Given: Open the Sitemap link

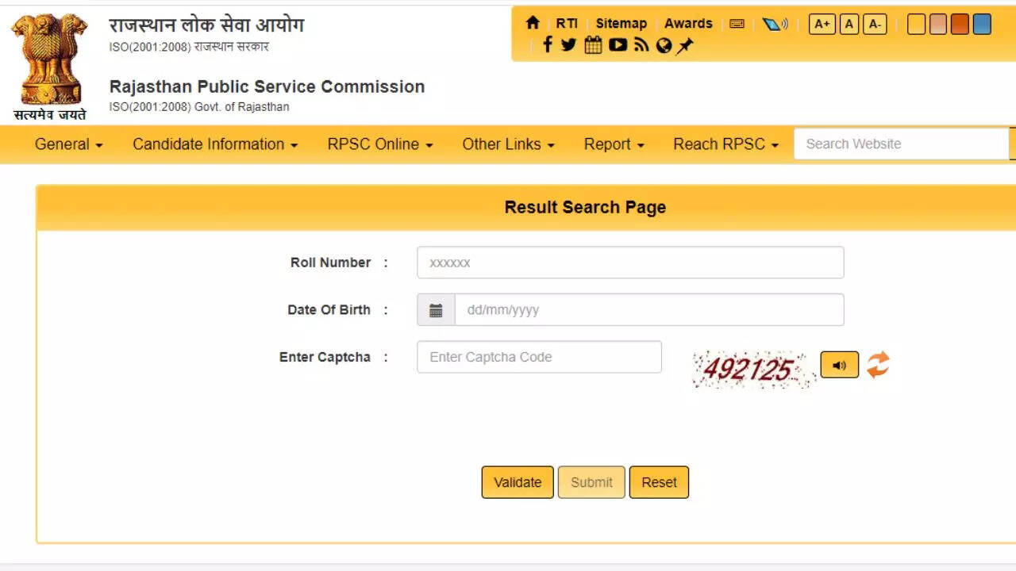Looking at the screenshot, I should point(621,24).
